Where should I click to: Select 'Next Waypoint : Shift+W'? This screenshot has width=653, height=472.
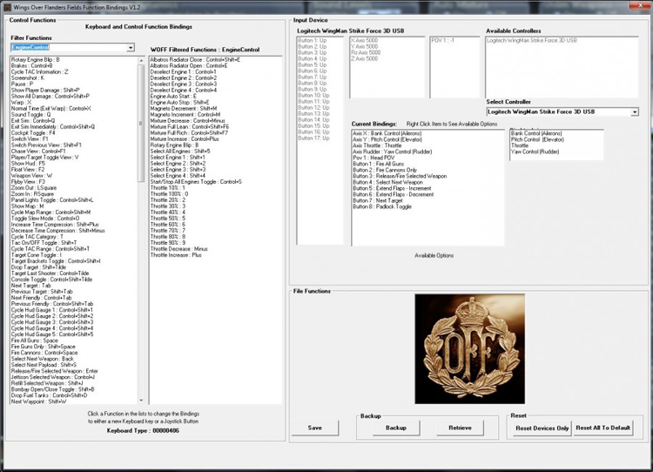tap(38, 401)
